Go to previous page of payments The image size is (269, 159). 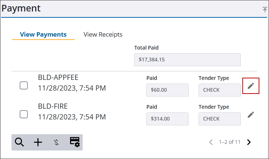[x=211, y=142]
